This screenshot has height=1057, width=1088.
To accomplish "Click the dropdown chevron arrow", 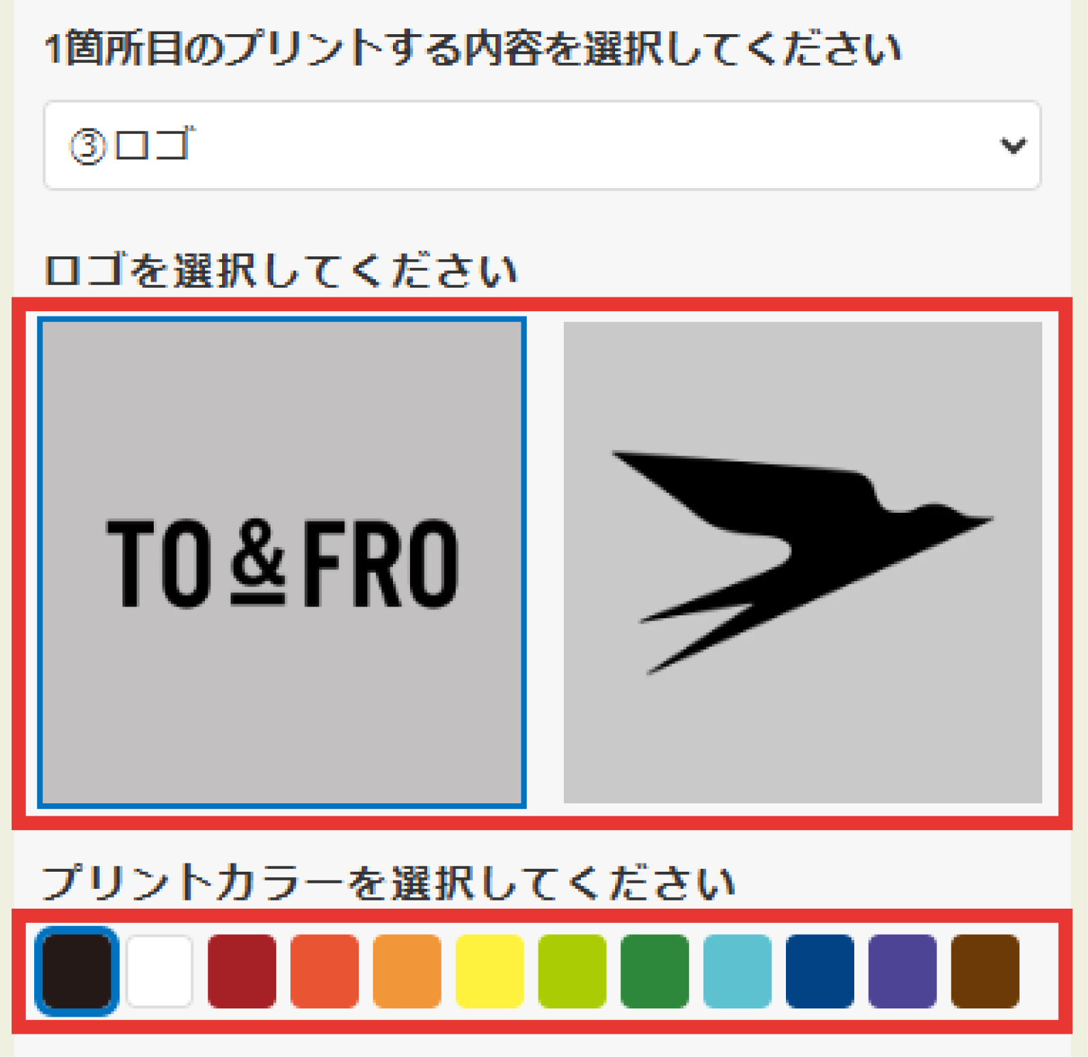I will (1012, 146).
